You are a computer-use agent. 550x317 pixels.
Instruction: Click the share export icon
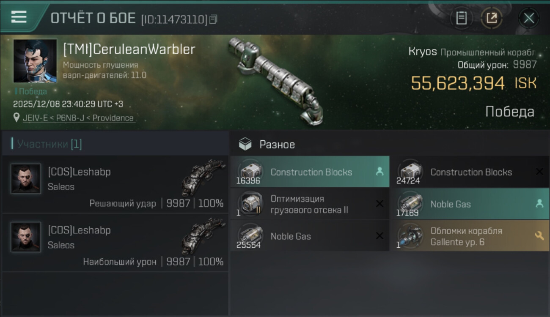point(492,18)
